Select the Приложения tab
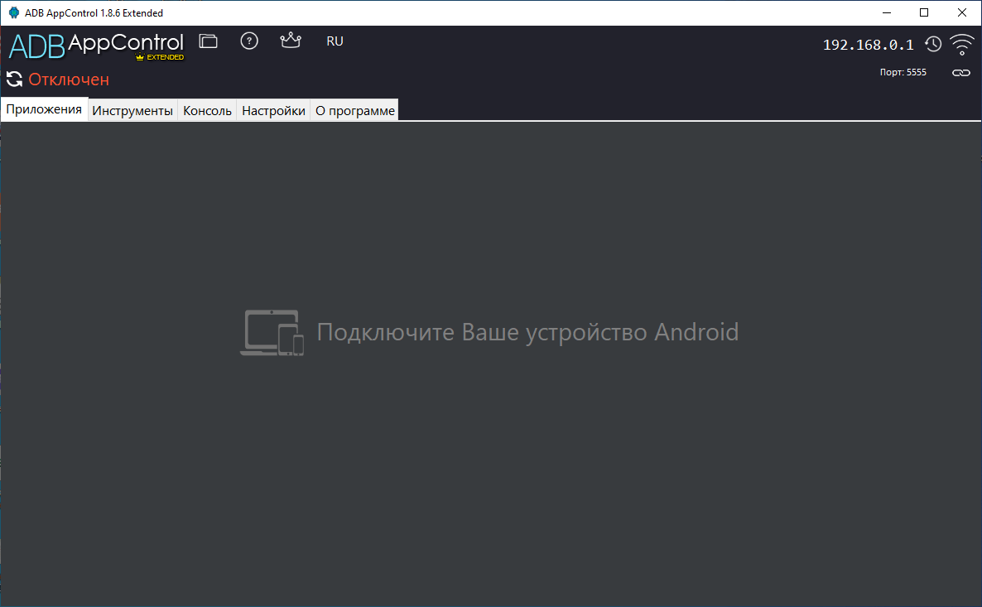982x607 pixels. [x=44, y=110]
